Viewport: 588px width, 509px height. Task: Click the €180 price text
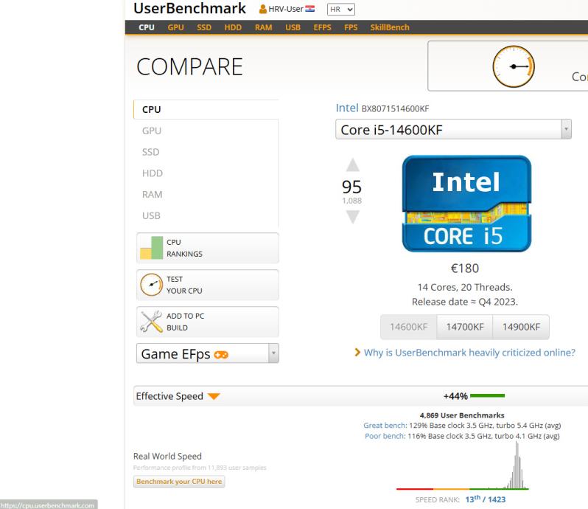(465, 269)
